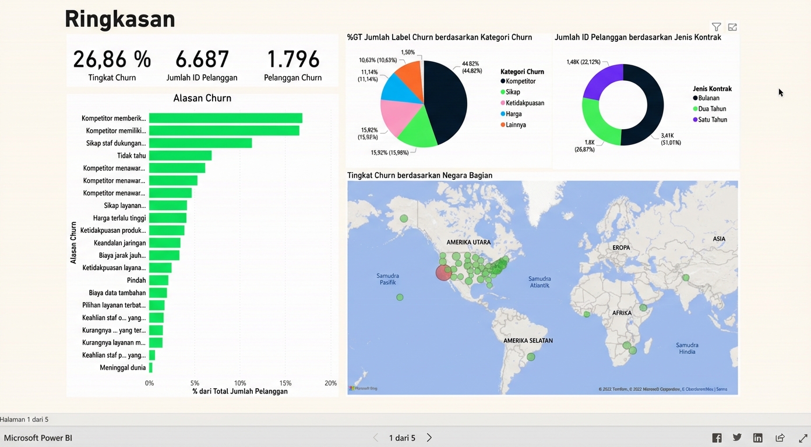The height and width of the screenshot is (447, 811).
Task: Click the purple donut chart segment
Action: (601, 81)
